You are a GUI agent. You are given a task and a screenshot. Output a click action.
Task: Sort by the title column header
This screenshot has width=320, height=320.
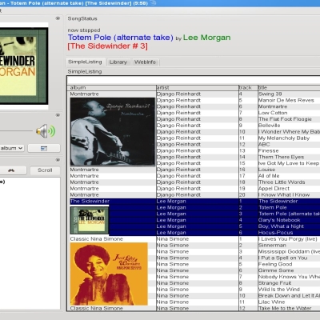(x=289, y=88)
